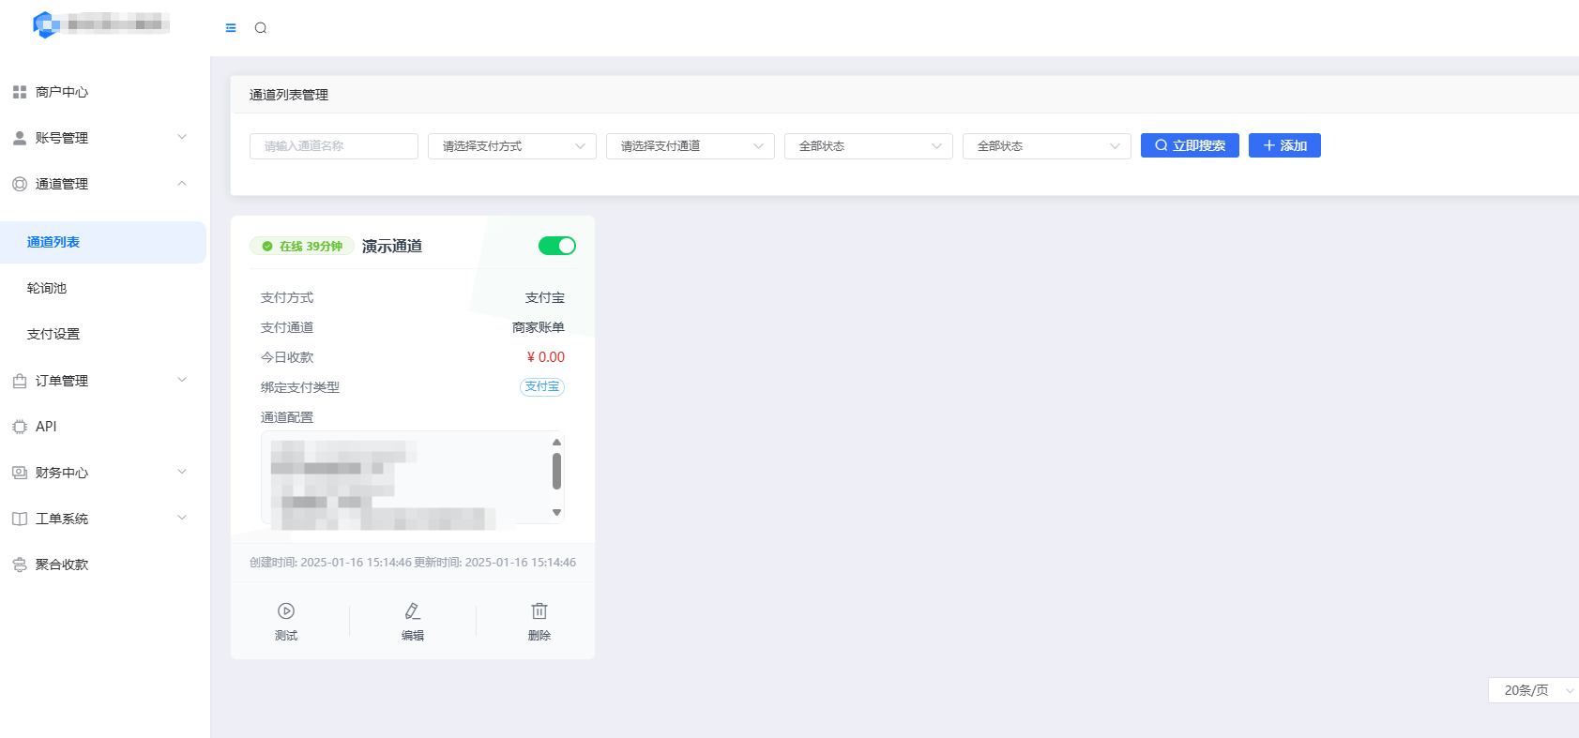Click the 删除 trash icon on card
Viewport: 1579px width, 738px height.
[x=539, y=611]
